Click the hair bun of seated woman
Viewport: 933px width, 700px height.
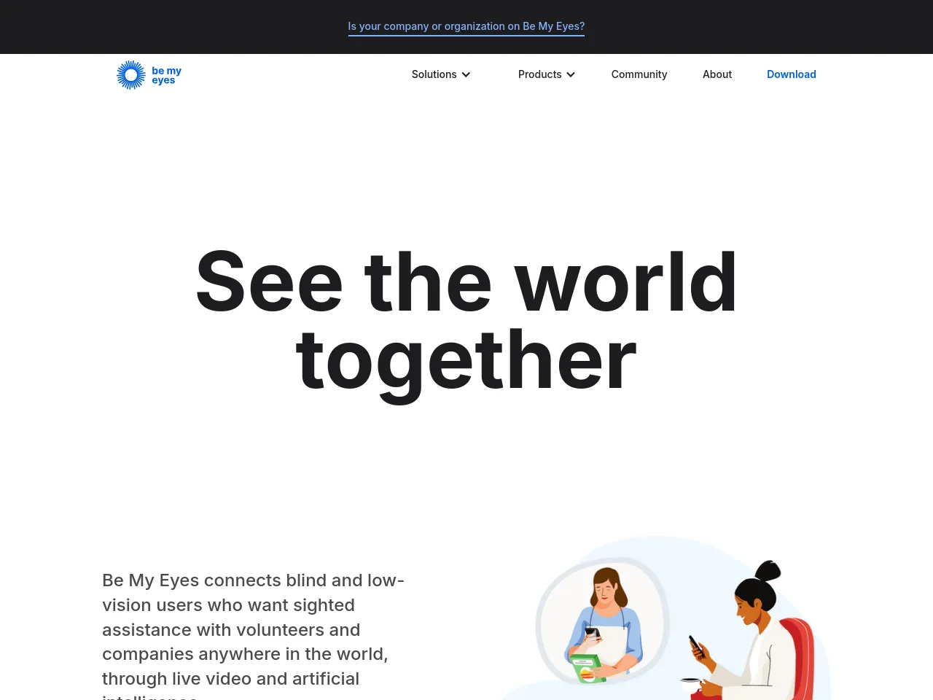[x=768, y=572]
